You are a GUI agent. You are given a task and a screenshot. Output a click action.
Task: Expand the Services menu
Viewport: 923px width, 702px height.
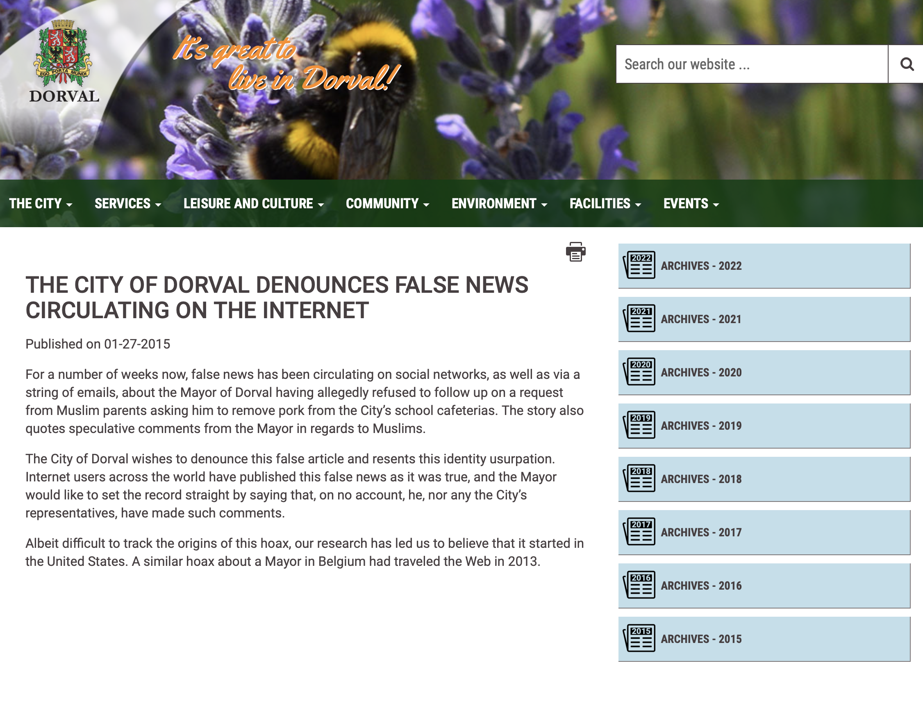tap(128, 203)
